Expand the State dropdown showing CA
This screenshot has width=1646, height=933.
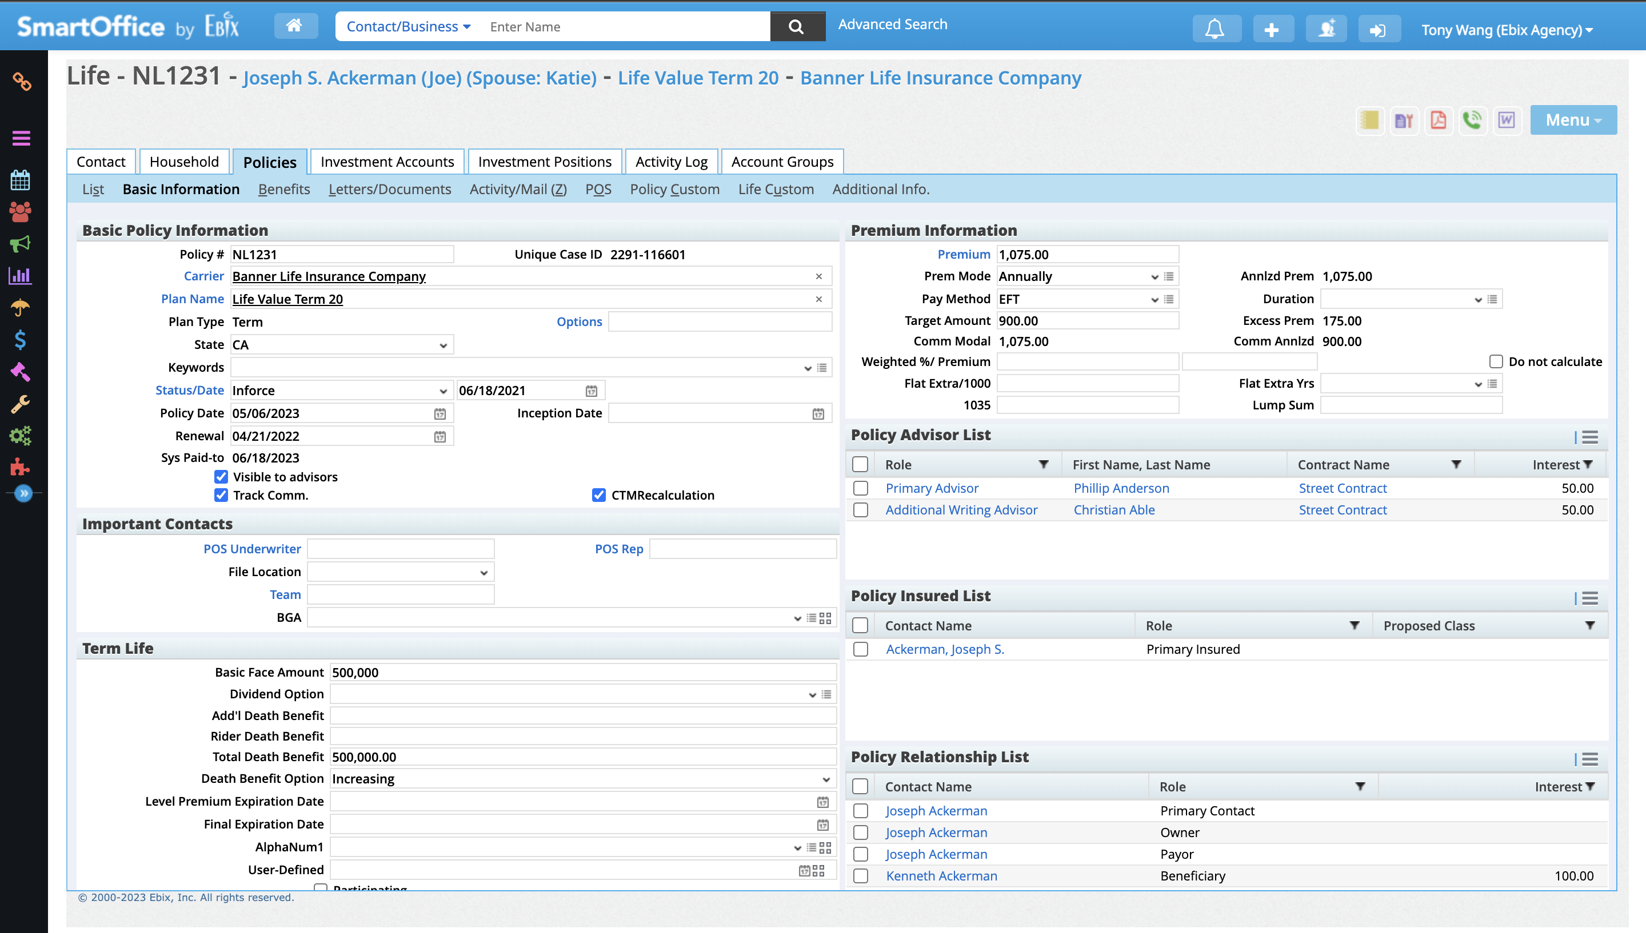click(x=443, y=345)
